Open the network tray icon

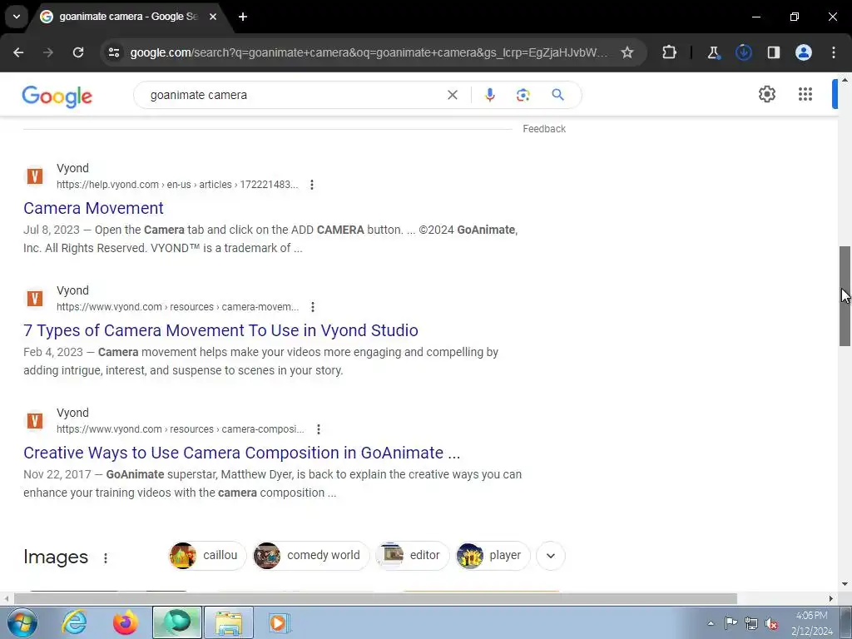coord(751,623)
